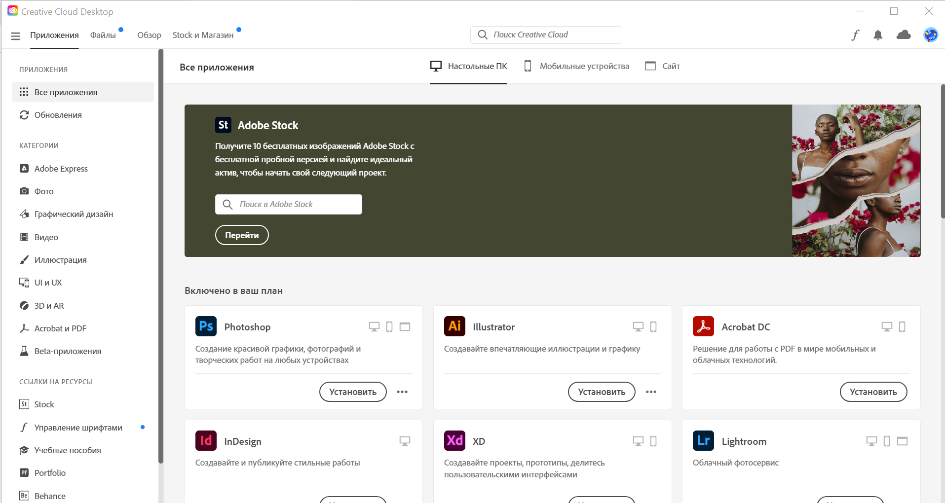
Task: Open Обновления in sidebar
Action: click(x=83, y=115)
